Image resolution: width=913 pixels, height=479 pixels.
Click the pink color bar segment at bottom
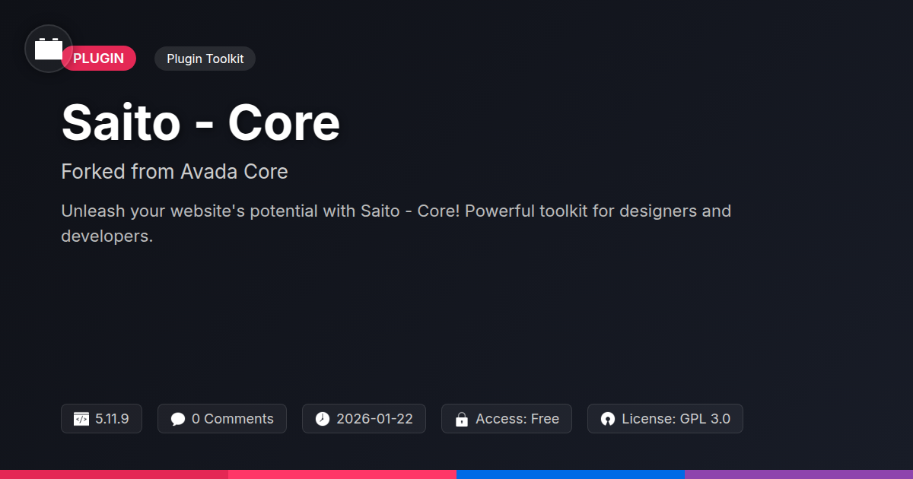(x=342, y=474)
